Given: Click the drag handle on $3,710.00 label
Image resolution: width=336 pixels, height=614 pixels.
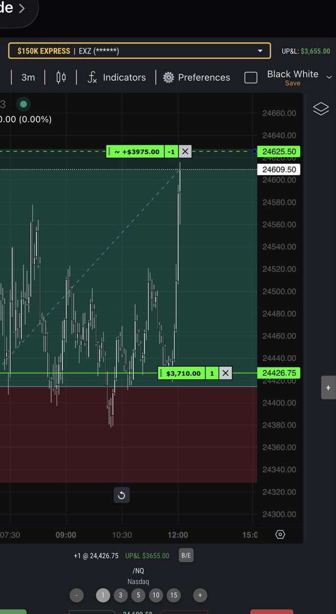Looking at the screenshot, I should pos(161,373).
